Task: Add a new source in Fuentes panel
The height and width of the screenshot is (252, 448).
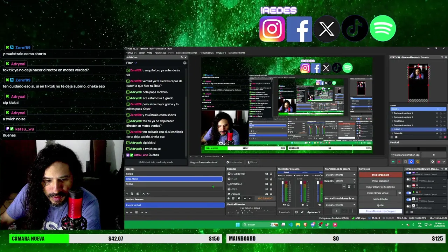Action: tap(229, 198)
